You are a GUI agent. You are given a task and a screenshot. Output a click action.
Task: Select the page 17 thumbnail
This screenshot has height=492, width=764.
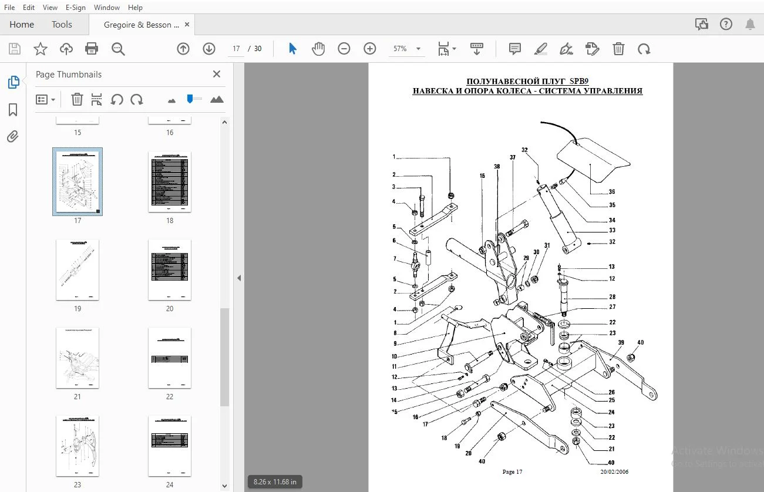click(x=78, y=181)
